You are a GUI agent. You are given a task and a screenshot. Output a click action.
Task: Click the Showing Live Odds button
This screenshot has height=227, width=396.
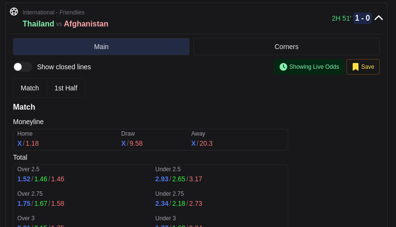(x=309, y=67)
